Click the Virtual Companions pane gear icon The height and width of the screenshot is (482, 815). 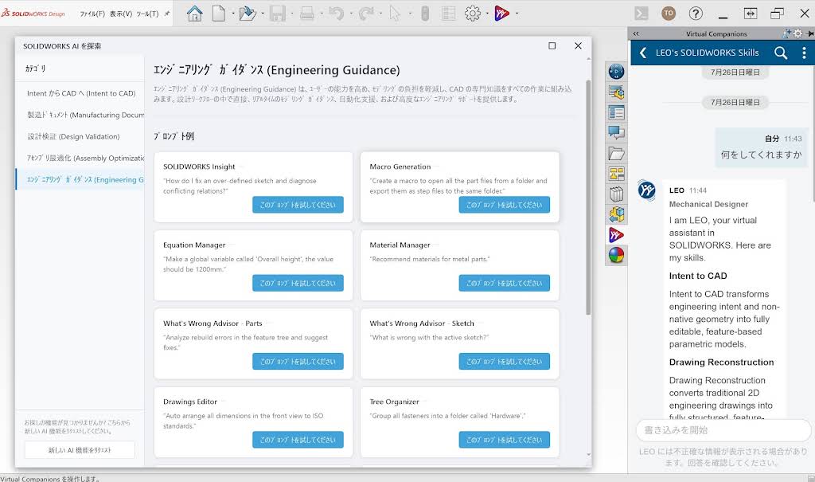[797, 33]
